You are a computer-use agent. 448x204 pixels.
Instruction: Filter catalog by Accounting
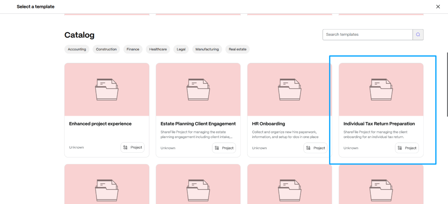(x=77, y=49)
